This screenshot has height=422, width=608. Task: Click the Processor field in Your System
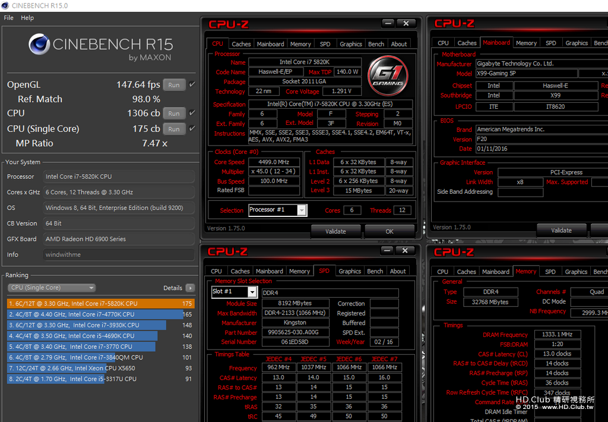tap(119, 177)
